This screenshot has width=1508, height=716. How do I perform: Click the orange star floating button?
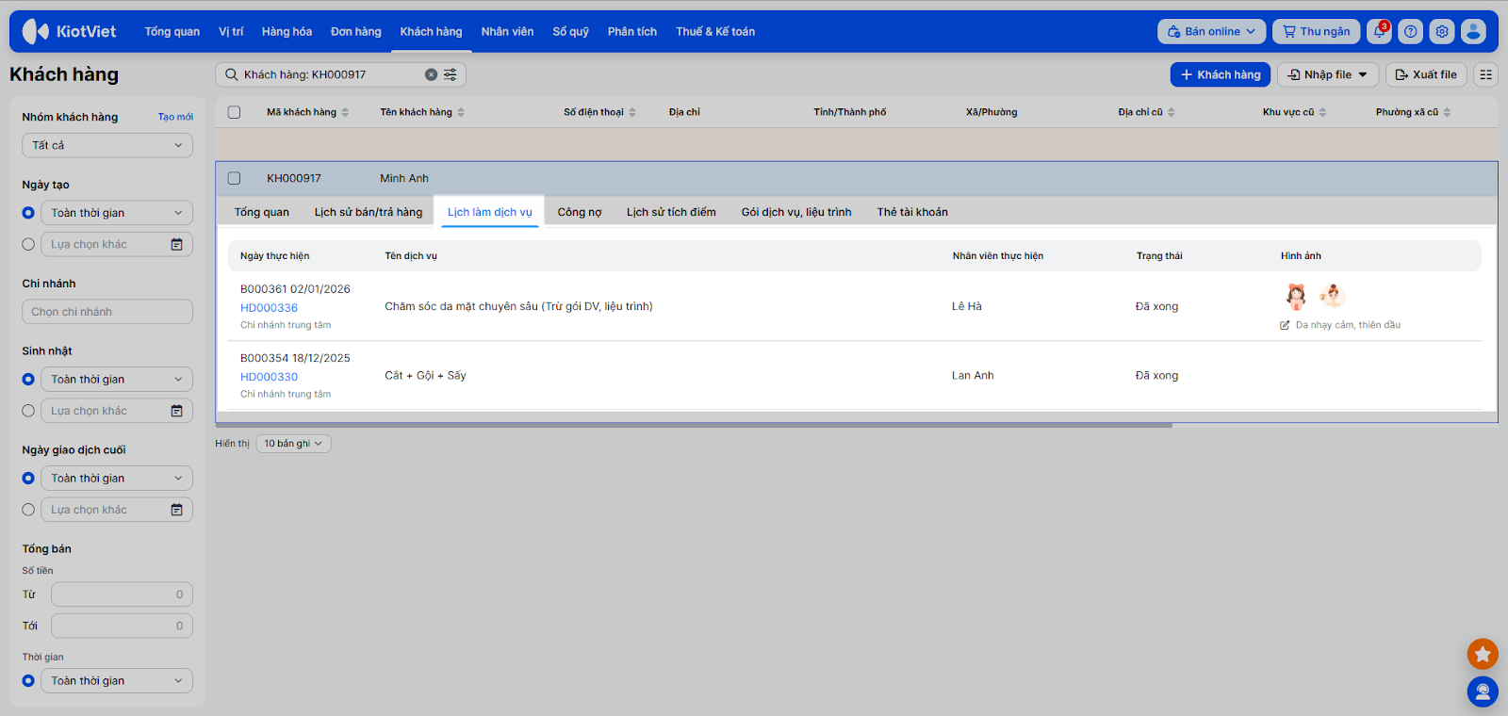tap(1483, 654)
